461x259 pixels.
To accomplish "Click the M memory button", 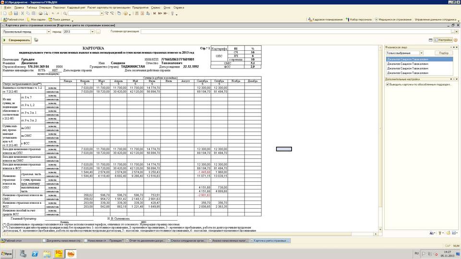I will (x=154, y=13).
